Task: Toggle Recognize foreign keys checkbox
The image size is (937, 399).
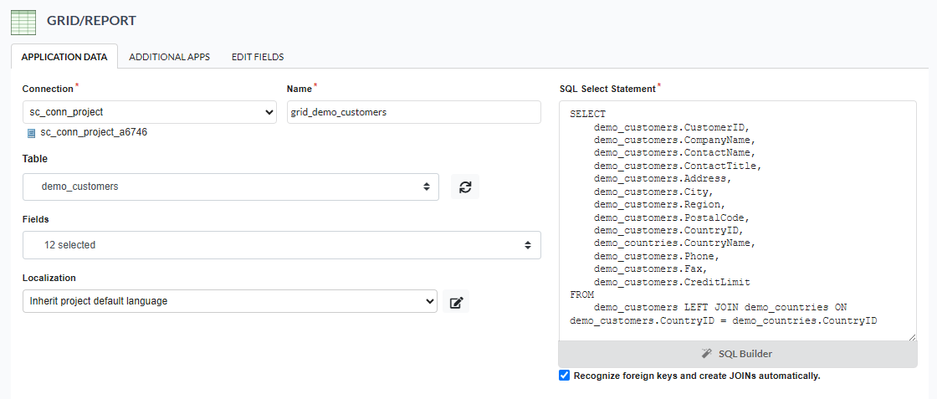Action: 564,375
